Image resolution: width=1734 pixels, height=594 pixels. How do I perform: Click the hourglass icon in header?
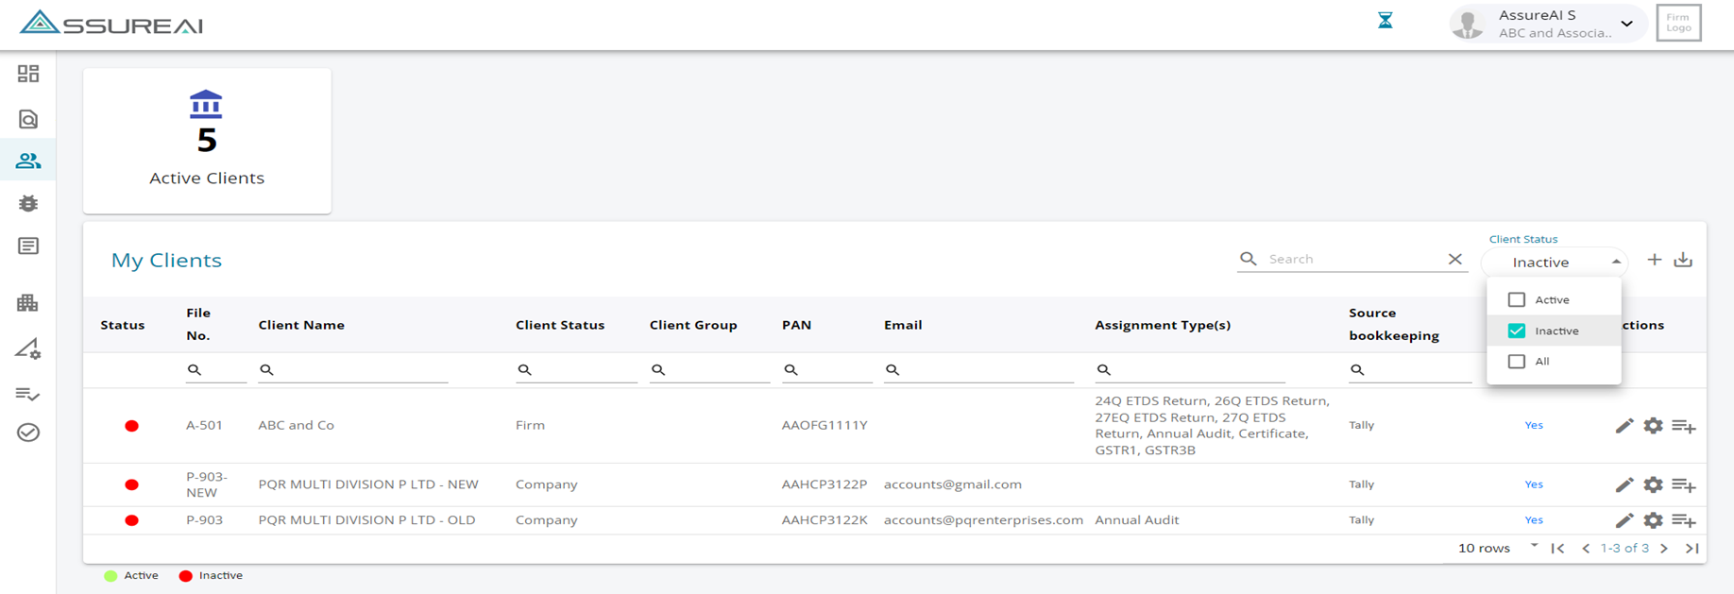[1385, 21]
